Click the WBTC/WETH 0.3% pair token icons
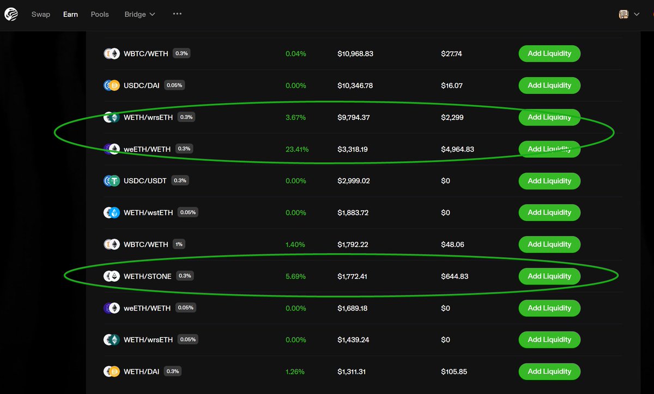Image resolution: width=654 pixels, height=394 pixels. [x=111, y=53]
